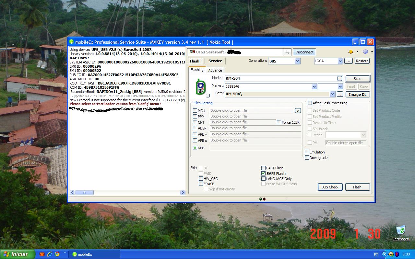Click the PT language indicator
Screen dimensions: 415x259
pyautogui.click(x=376, y=254)
